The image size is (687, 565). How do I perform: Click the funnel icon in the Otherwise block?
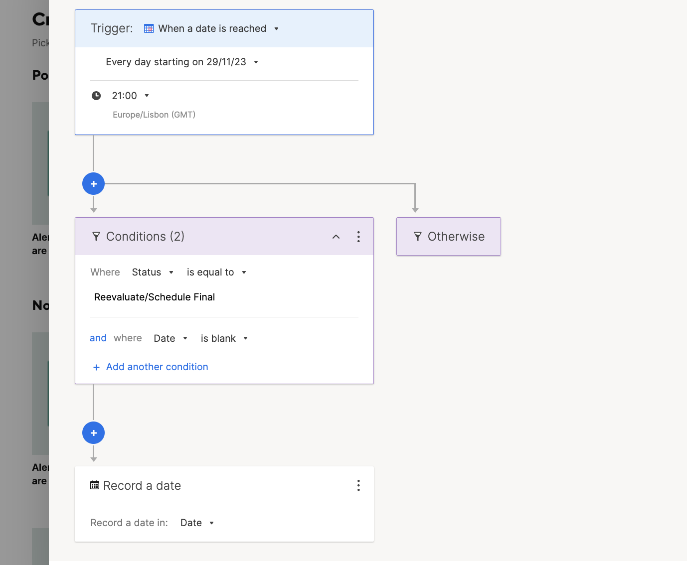418,237
